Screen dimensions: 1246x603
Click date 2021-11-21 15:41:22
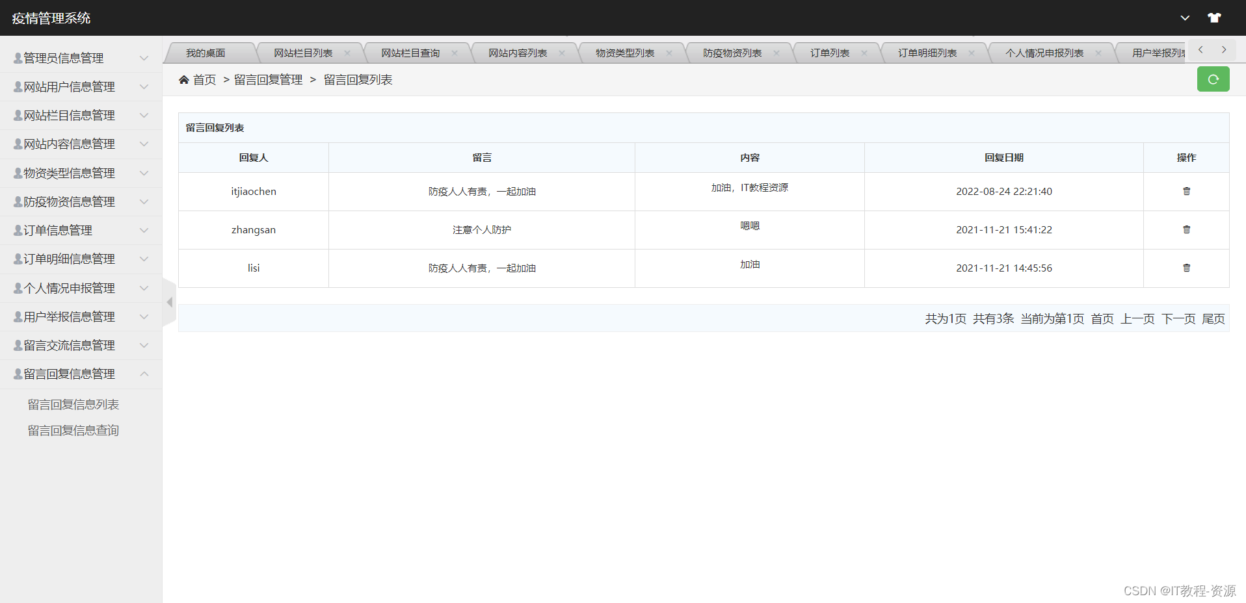pyautogui.click(x=1004, y=229)
